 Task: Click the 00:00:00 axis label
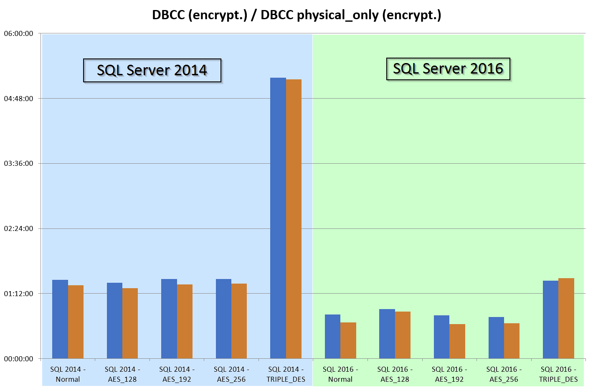tap(18, 359)
